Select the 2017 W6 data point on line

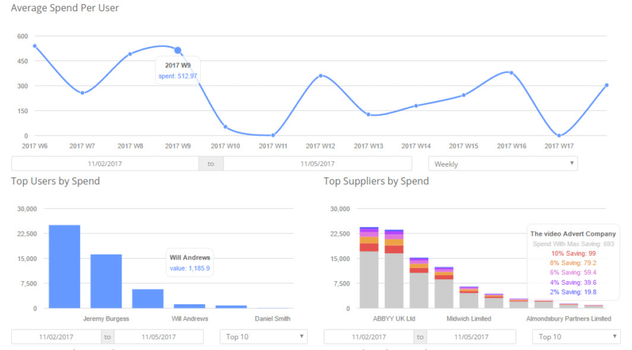click(34, 46)
